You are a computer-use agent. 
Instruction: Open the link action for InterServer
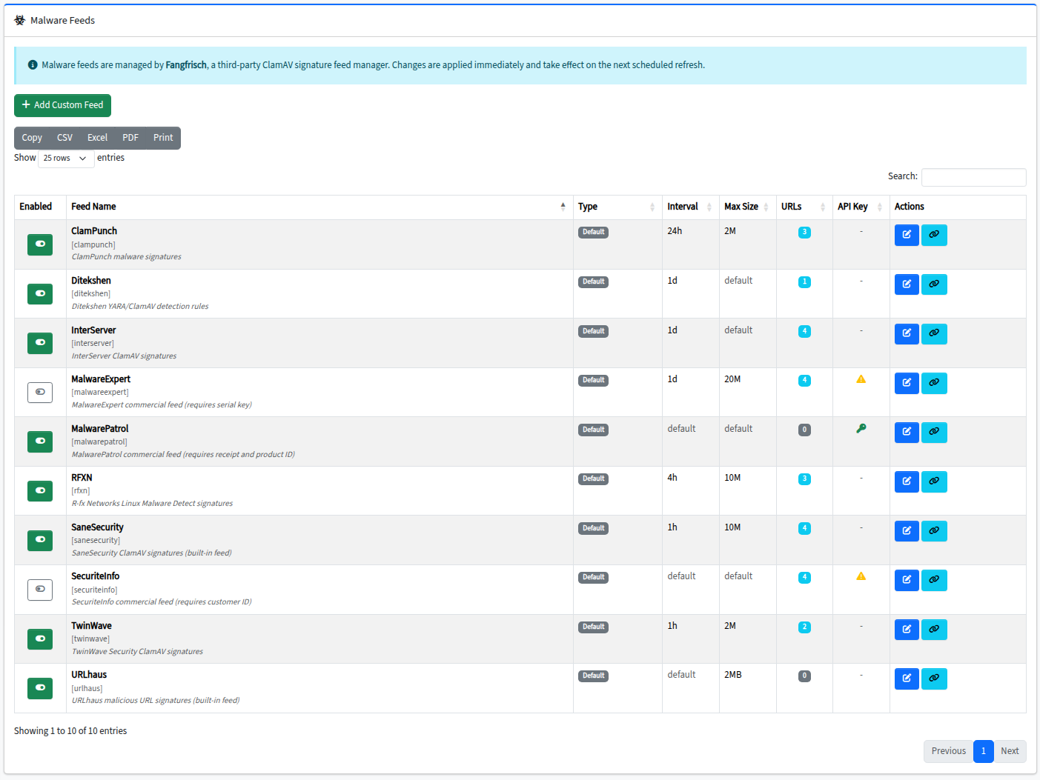(934, 334)
